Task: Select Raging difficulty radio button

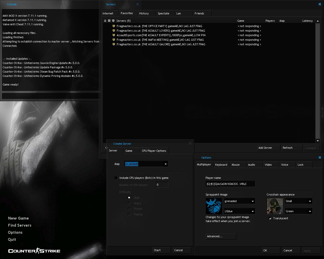Action: (129, 214)
